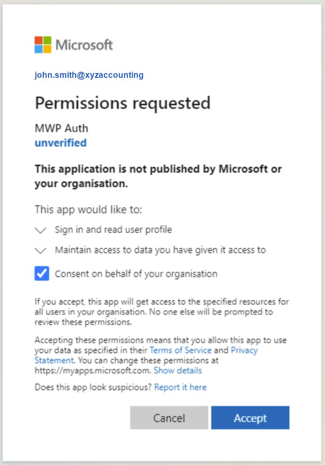The image size is (325, 465).
Task: Click the john.smith@xyzaccounting account link
Action: click(x=89, y=75)
